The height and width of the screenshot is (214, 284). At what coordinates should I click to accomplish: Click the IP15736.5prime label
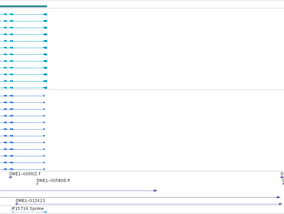tap(27, 209)
